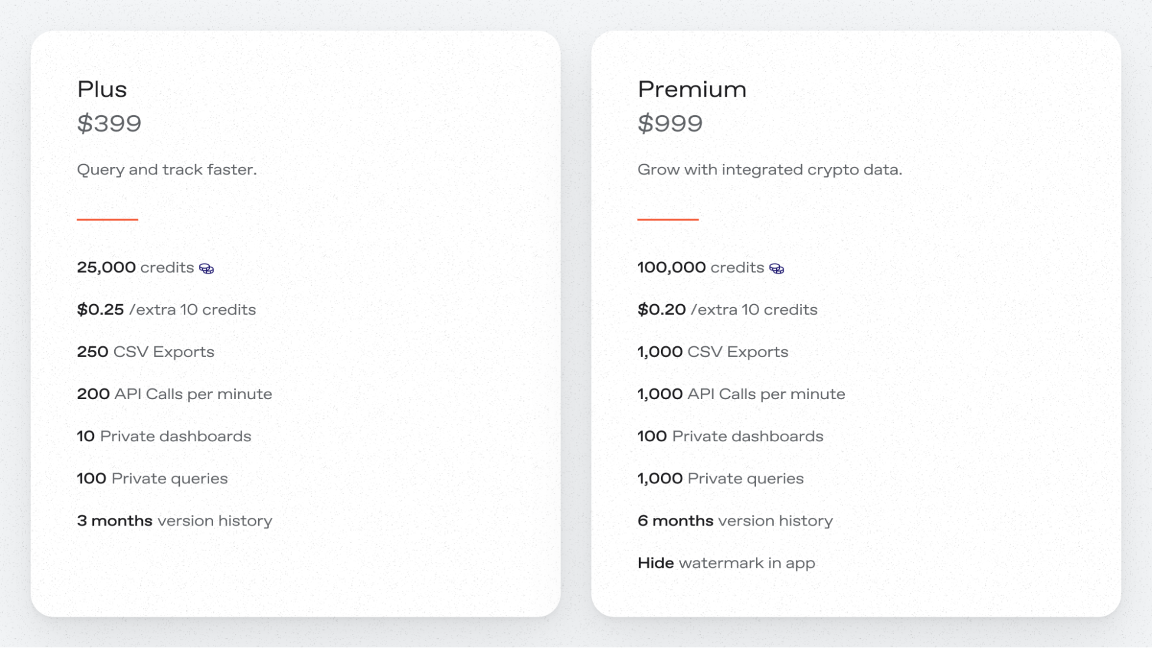This screenshot has width=1152, height=648.
Task: Click Hide watermark in app feature
Action: coord(726,563)
